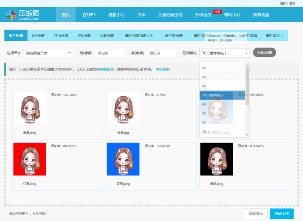Select compression level 50 in list
303x221 pixels.
[222, 113]
